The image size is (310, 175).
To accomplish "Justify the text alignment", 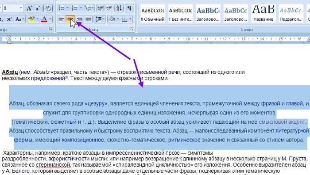I will [x=88, y=19].
